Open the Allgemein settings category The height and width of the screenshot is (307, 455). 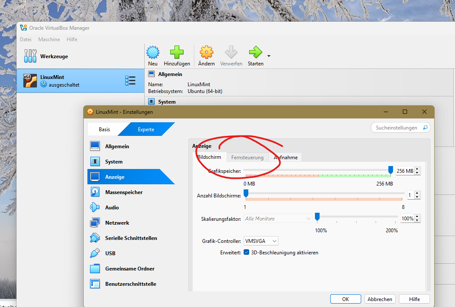[131, 146]
